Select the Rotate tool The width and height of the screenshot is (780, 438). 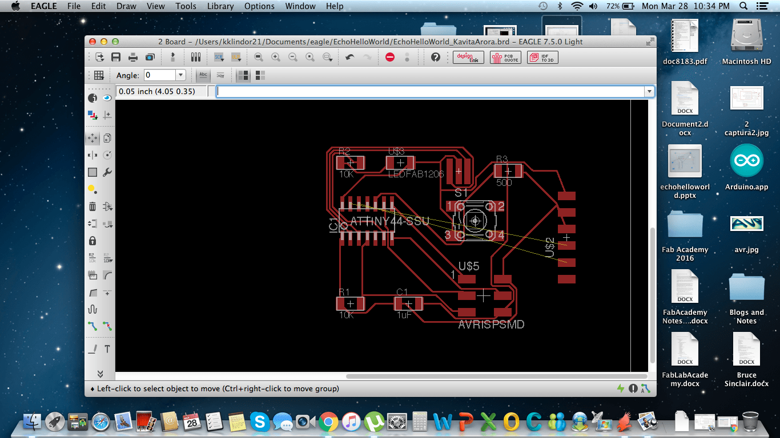click(x=107, y=155)
